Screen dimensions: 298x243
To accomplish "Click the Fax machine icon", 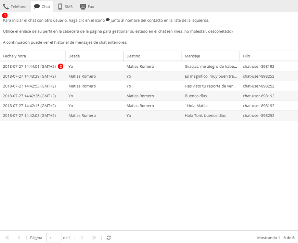I will click(83, 6).
